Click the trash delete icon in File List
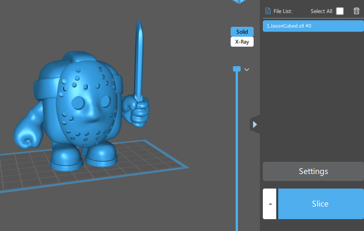The width and height of the screenshot is (364, 231). (x=356, y=11)
